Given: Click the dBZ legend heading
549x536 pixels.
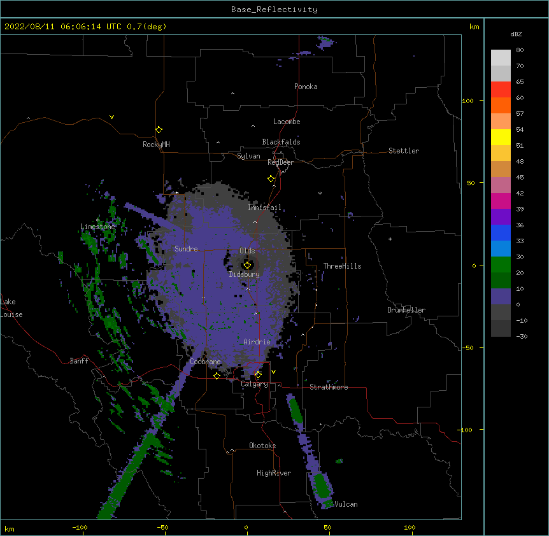Looking at the screenshot, I should [x=516, y=34].
